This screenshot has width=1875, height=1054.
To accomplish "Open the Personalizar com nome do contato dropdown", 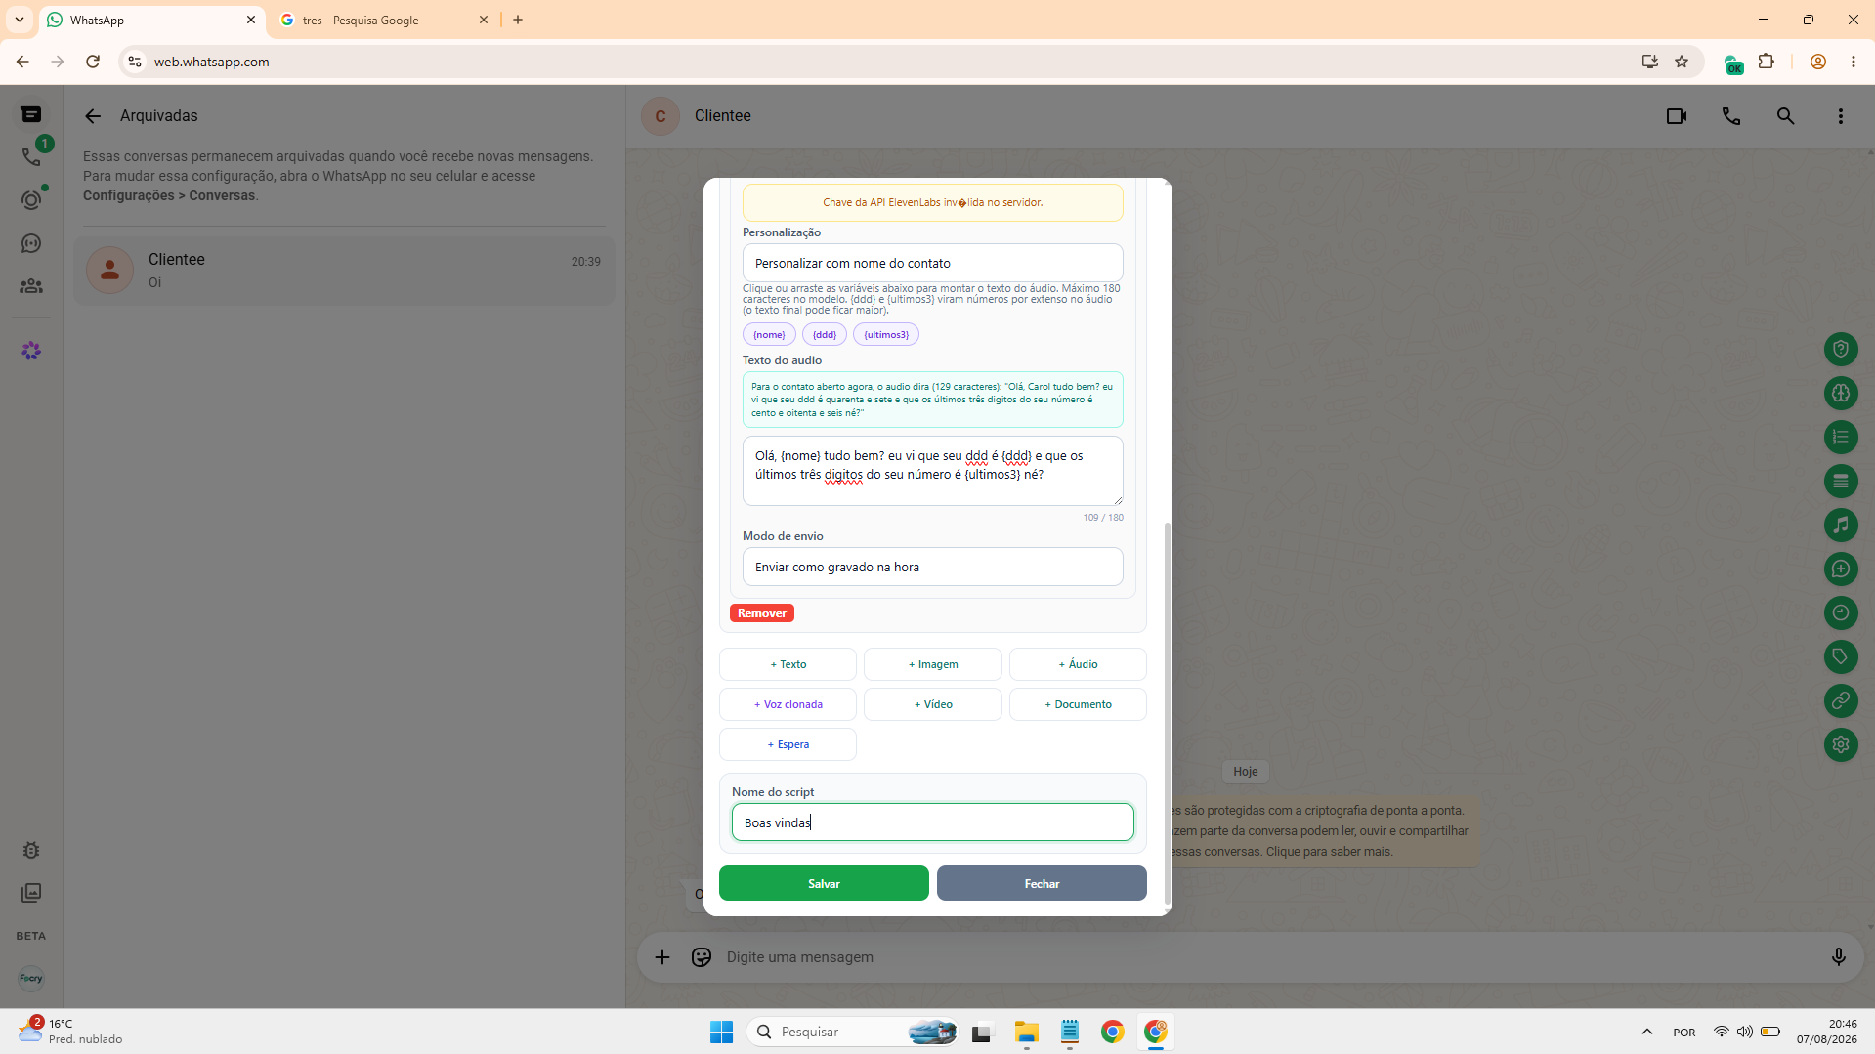I will pyautogui.click(x=933, y=263).
